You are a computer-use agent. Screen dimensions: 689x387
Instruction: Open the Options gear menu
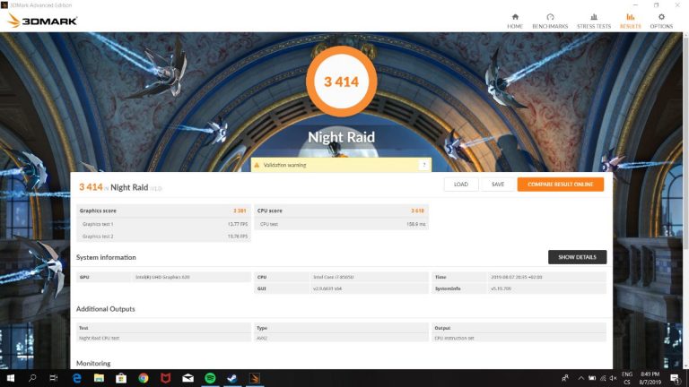coord(661,20)
